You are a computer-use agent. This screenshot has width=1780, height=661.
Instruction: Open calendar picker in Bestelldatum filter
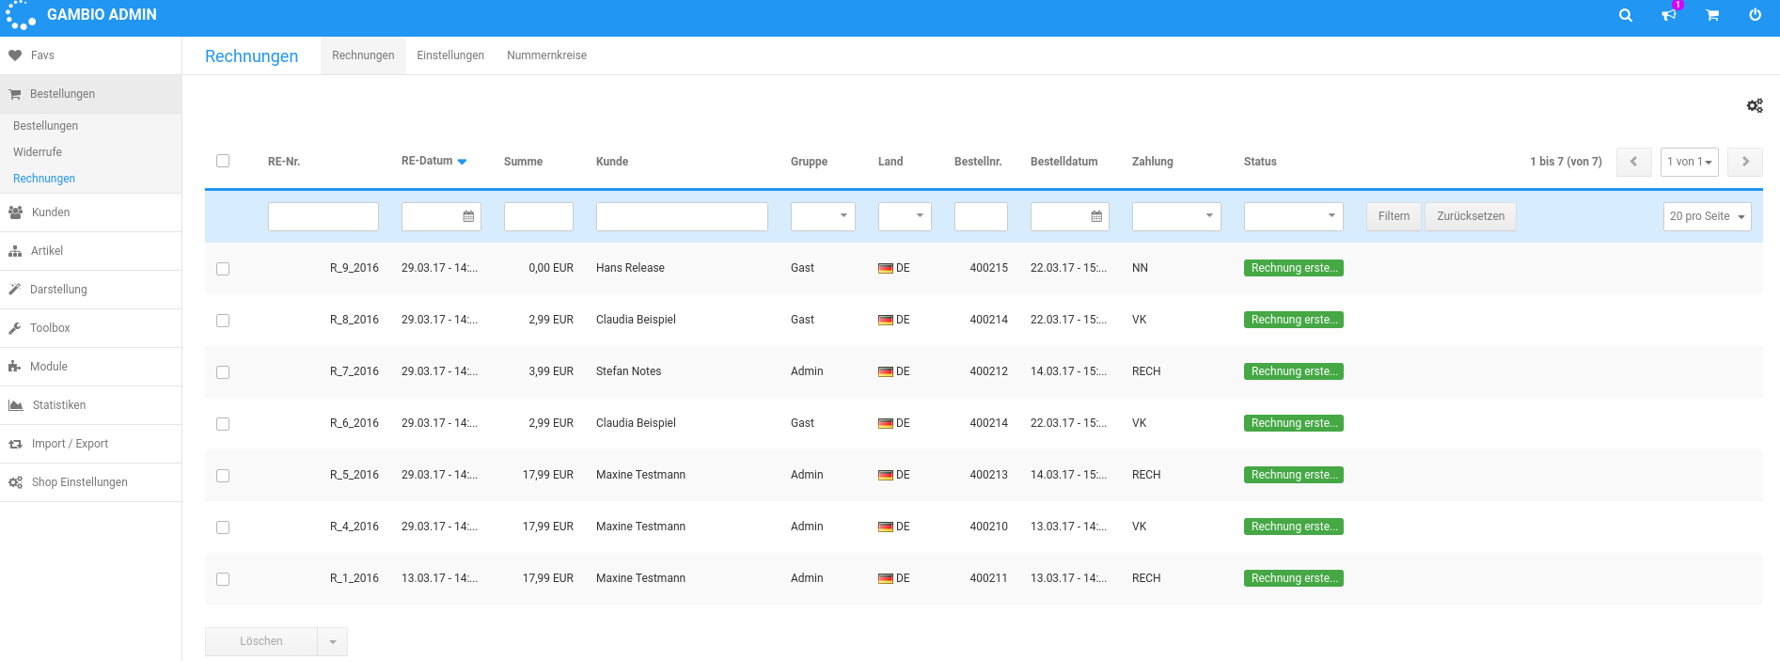tap(1096, 216)
